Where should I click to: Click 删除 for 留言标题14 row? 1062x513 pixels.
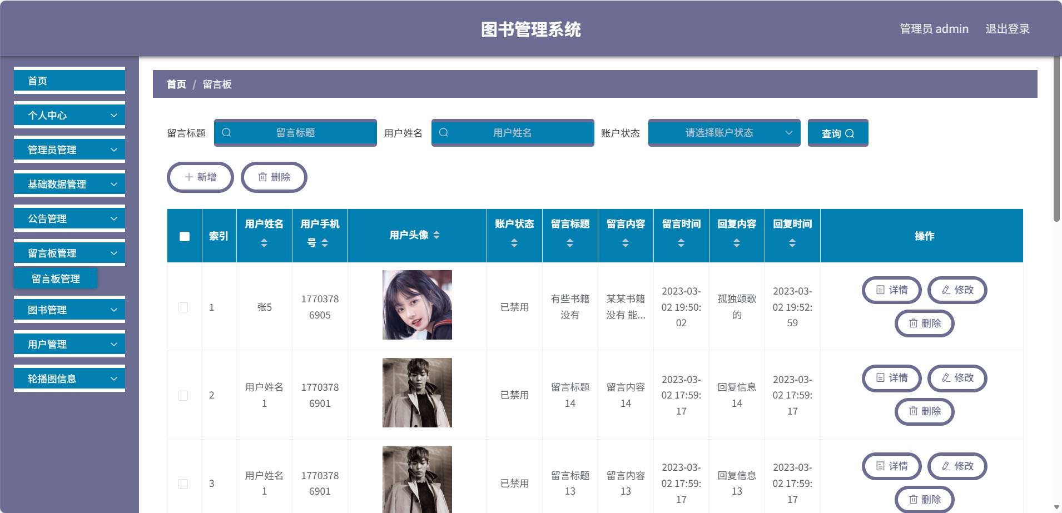pos(925,411)
